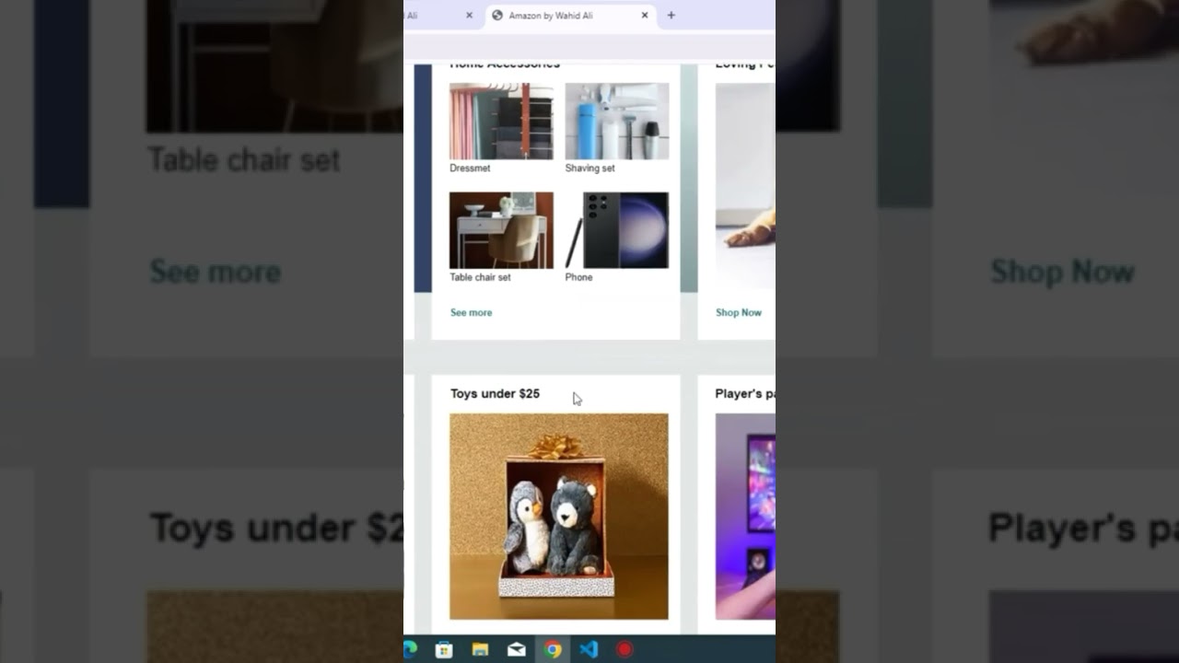Screen dimensions: 1179x663
Task: Open the gaming setup image in the Player's card
Action: 745,517
